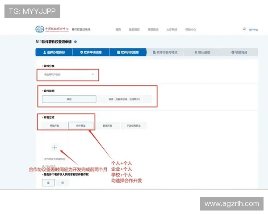This screenshot has height=215, width=268.
Task: Open the 版权登记 nav item
Action: click(x=134, y=30)
